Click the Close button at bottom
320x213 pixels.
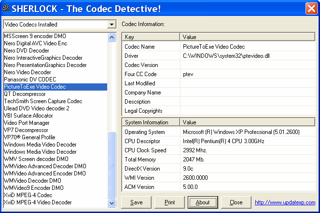236,202
